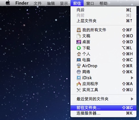Open the 文件 menu
Image resolution: width=139 pixels, height=120 pixels.
point(38,3)
